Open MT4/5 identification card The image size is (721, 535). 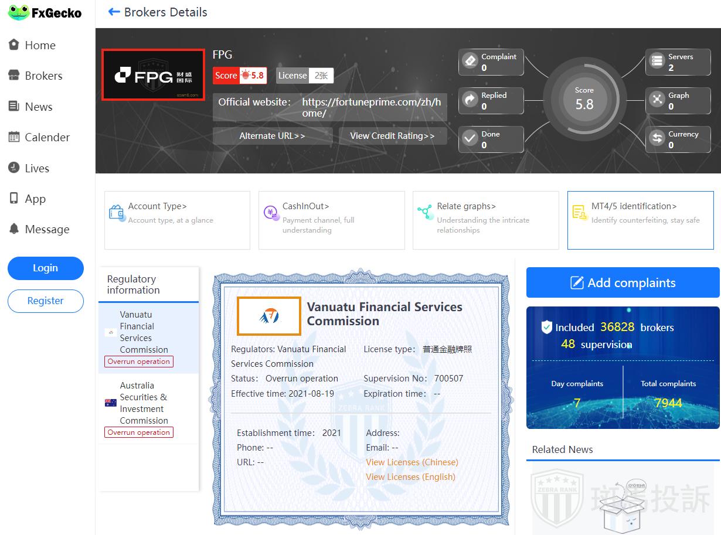tap(640, 220)
